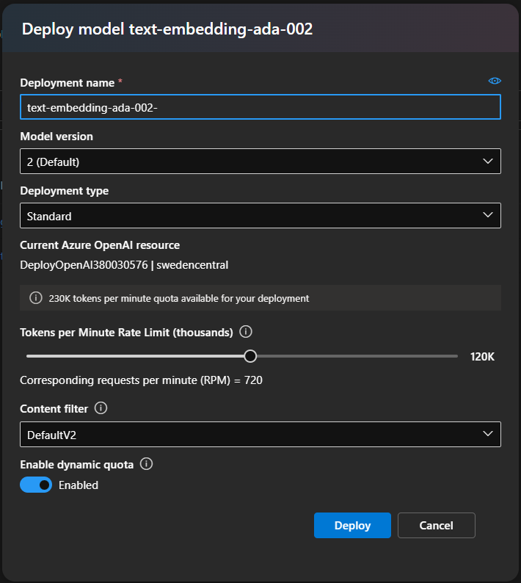Click the 120K rate limit value
521x583 pixels.
point(482,357)
